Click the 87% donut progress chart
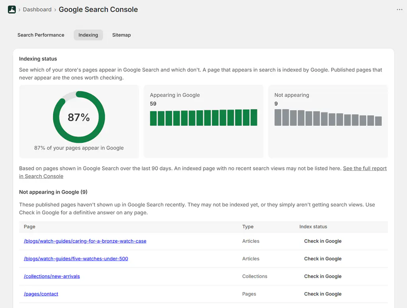The image size is (407, 308). 79,117
